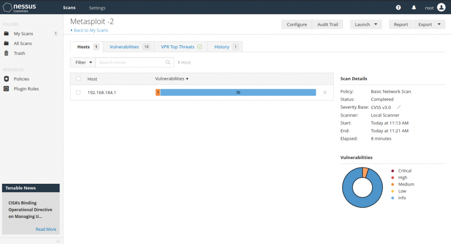Open My Scans folder label
The width and height of the screenshot is (451, 244).
click(x=23, y=33)
